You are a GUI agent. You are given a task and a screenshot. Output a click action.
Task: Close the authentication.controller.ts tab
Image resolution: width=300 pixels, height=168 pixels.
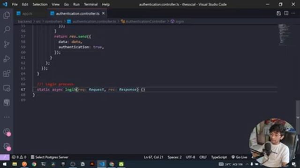(103, 14)
